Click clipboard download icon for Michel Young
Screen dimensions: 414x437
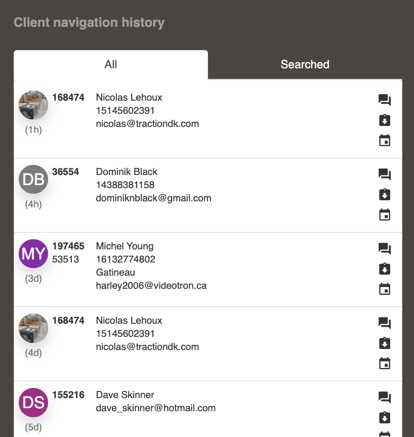coord(385,269)
